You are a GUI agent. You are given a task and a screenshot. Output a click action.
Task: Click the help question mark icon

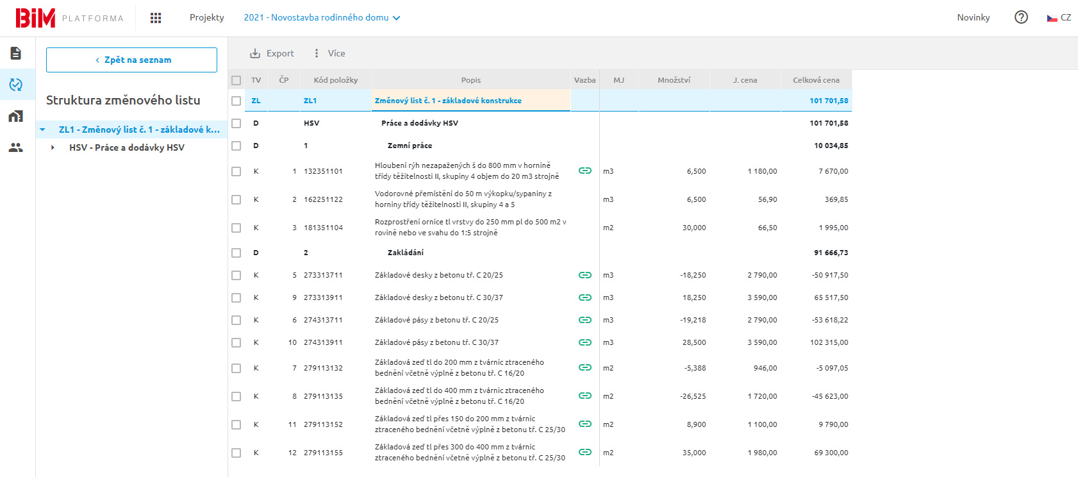1021,17
